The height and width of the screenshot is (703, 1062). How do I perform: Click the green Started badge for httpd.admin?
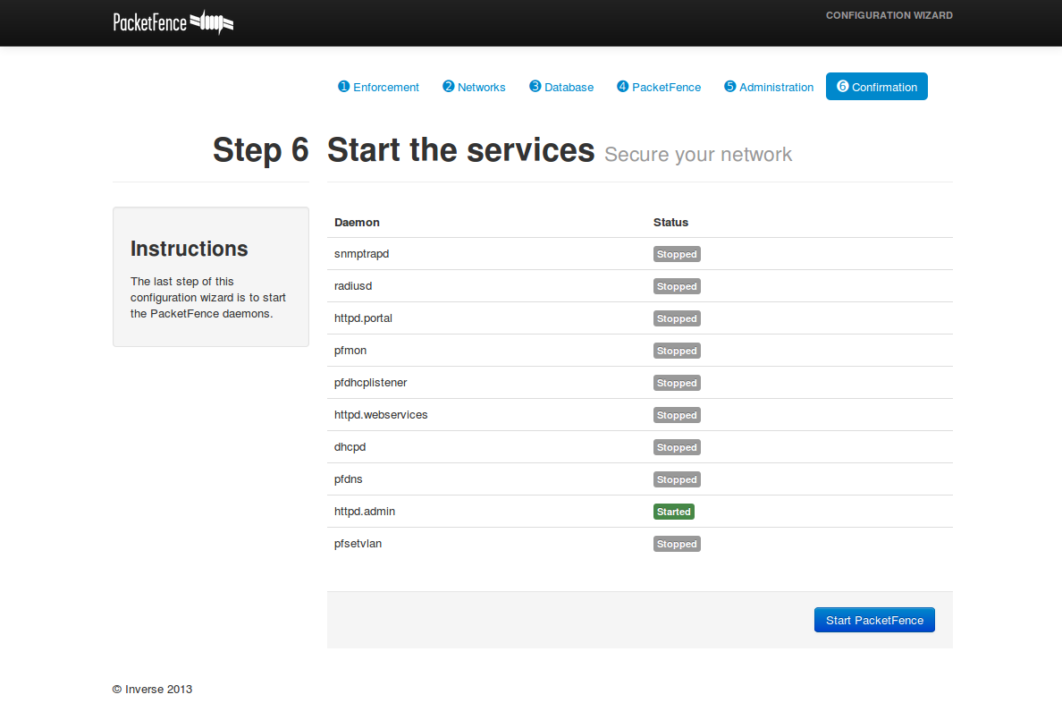click(x=674, y=512)
